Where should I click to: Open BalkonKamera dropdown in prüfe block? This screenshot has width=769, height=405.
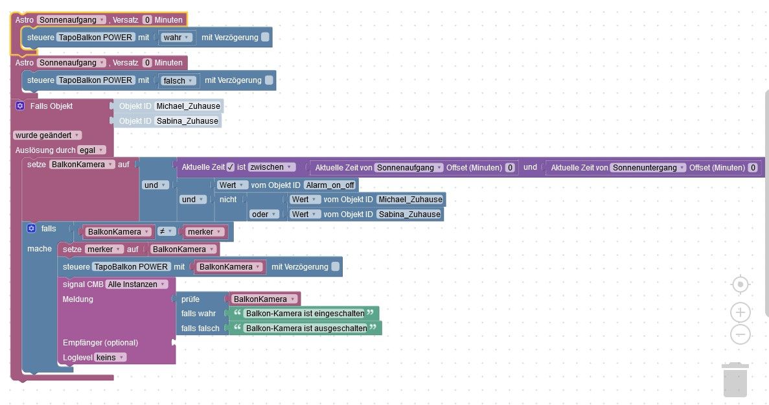264,299
